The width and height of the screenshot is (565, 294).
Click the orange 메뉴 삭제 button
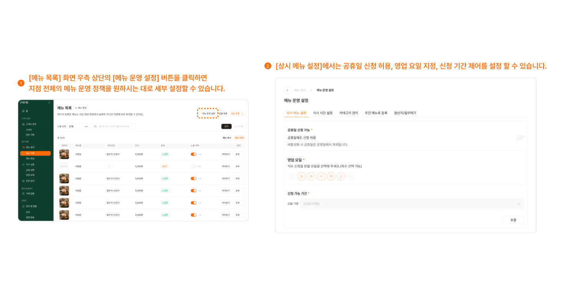[239, 138]
